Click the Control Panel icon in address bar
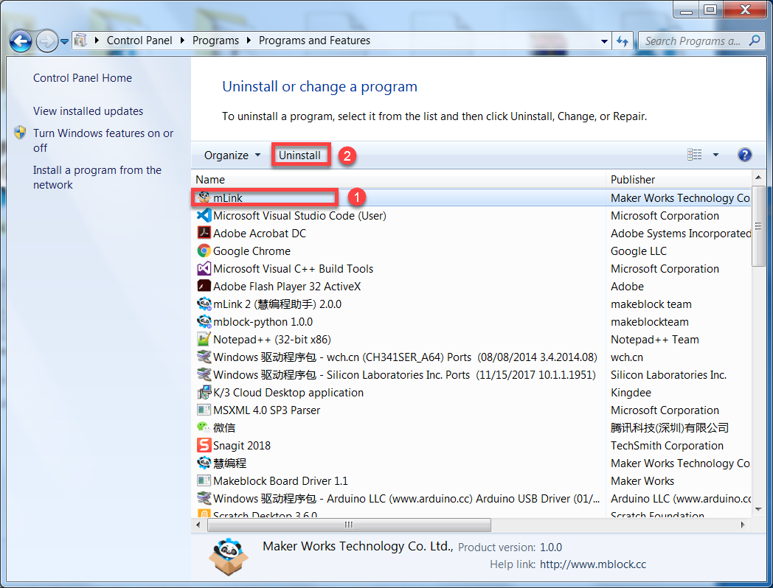 (x=80, y=41)
